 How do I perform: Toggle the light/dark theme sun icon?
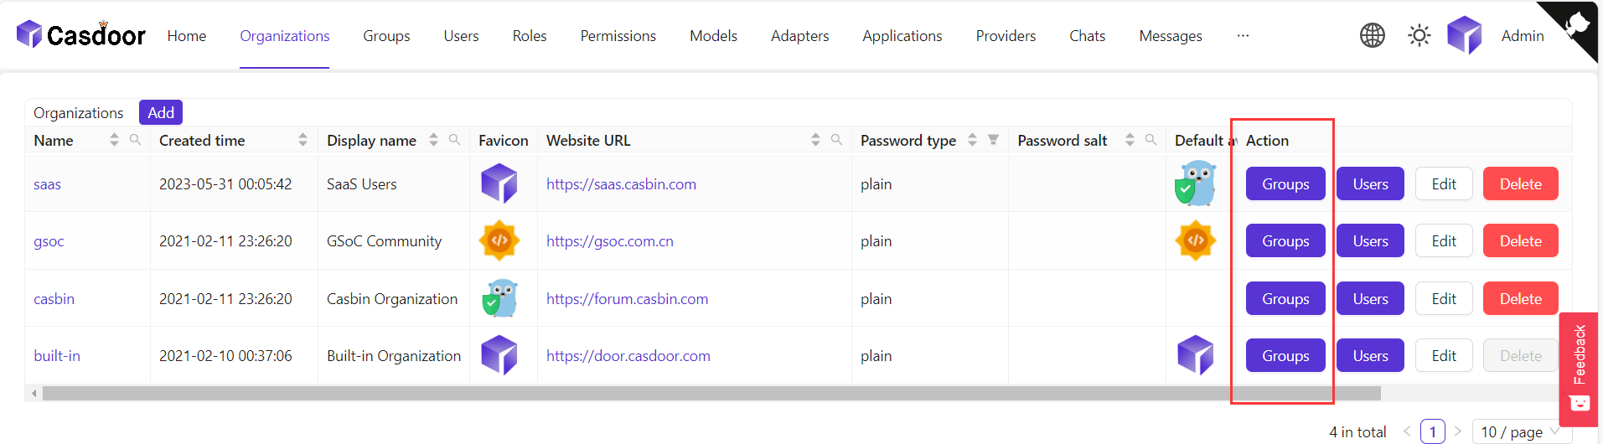coord(1419,35)
